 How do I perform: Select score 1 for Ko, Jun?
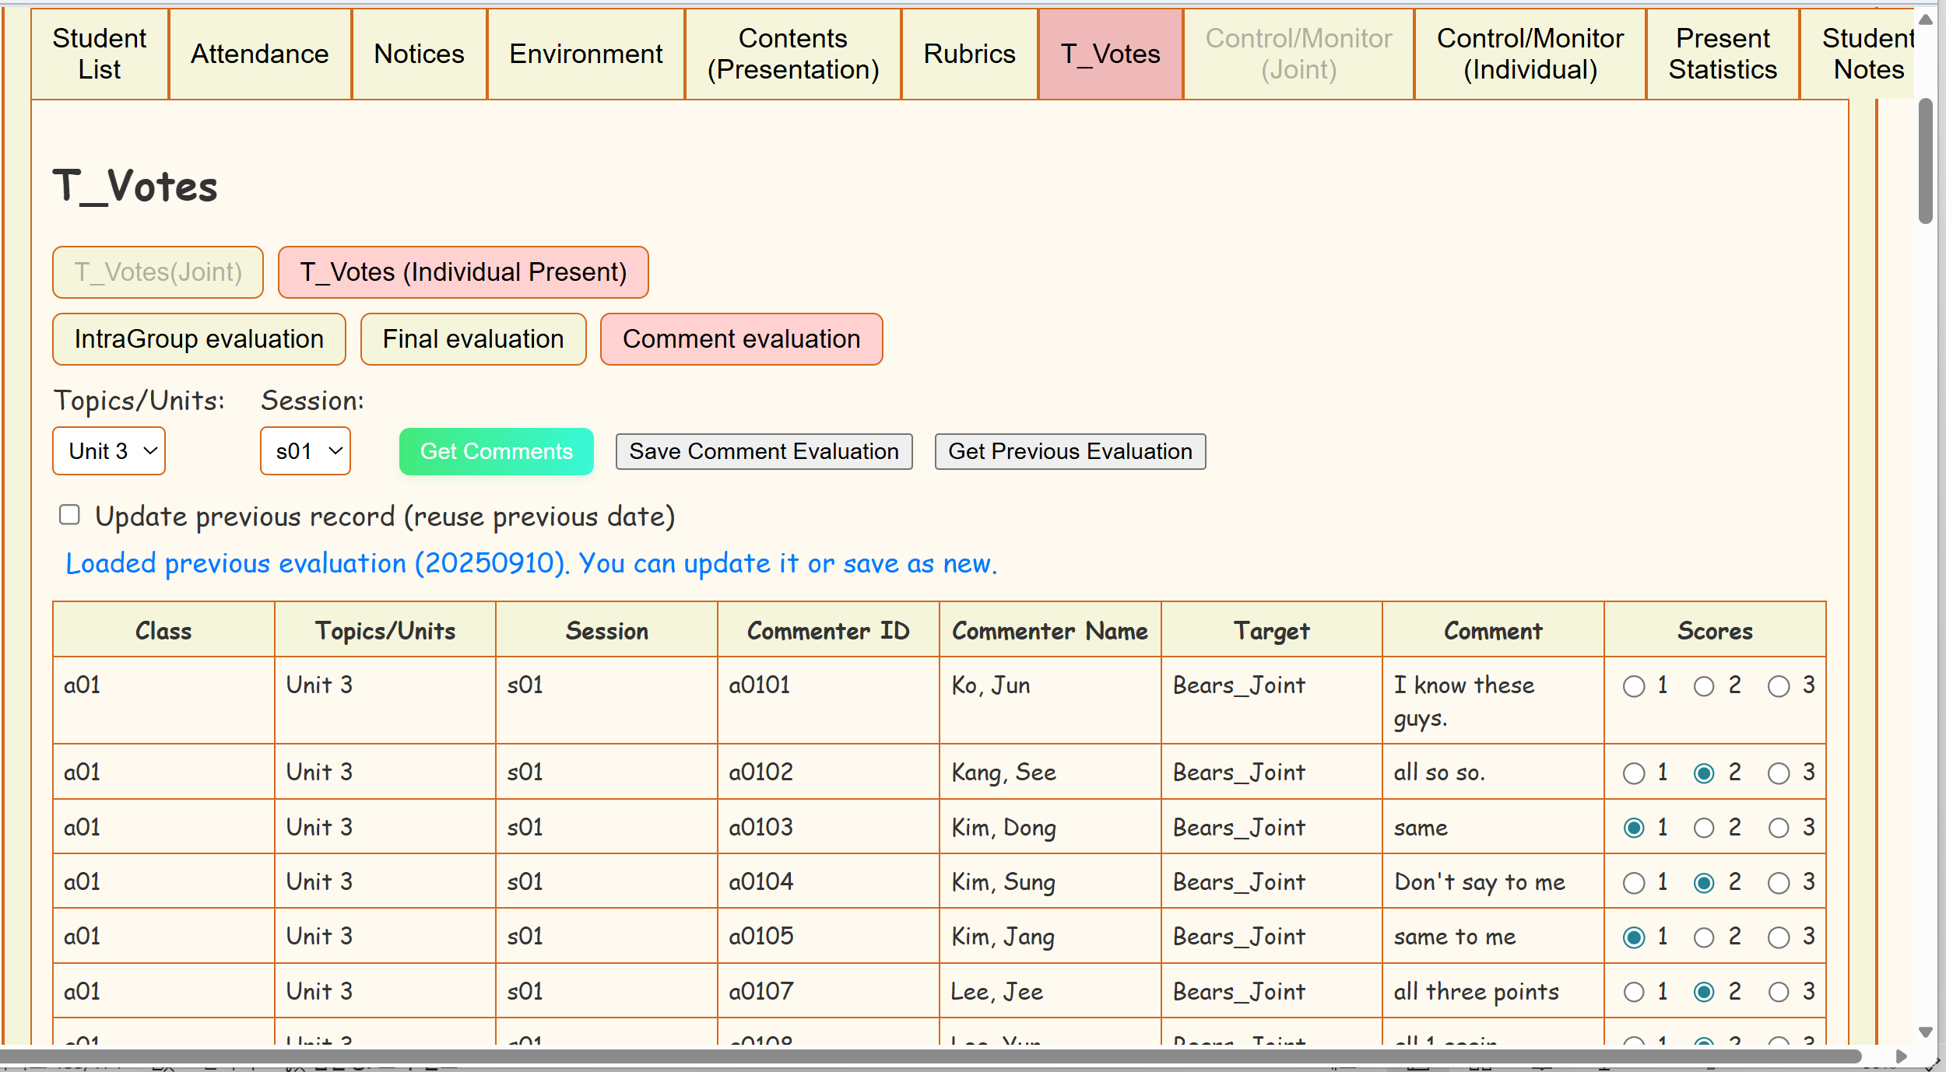click(1634, 686)
